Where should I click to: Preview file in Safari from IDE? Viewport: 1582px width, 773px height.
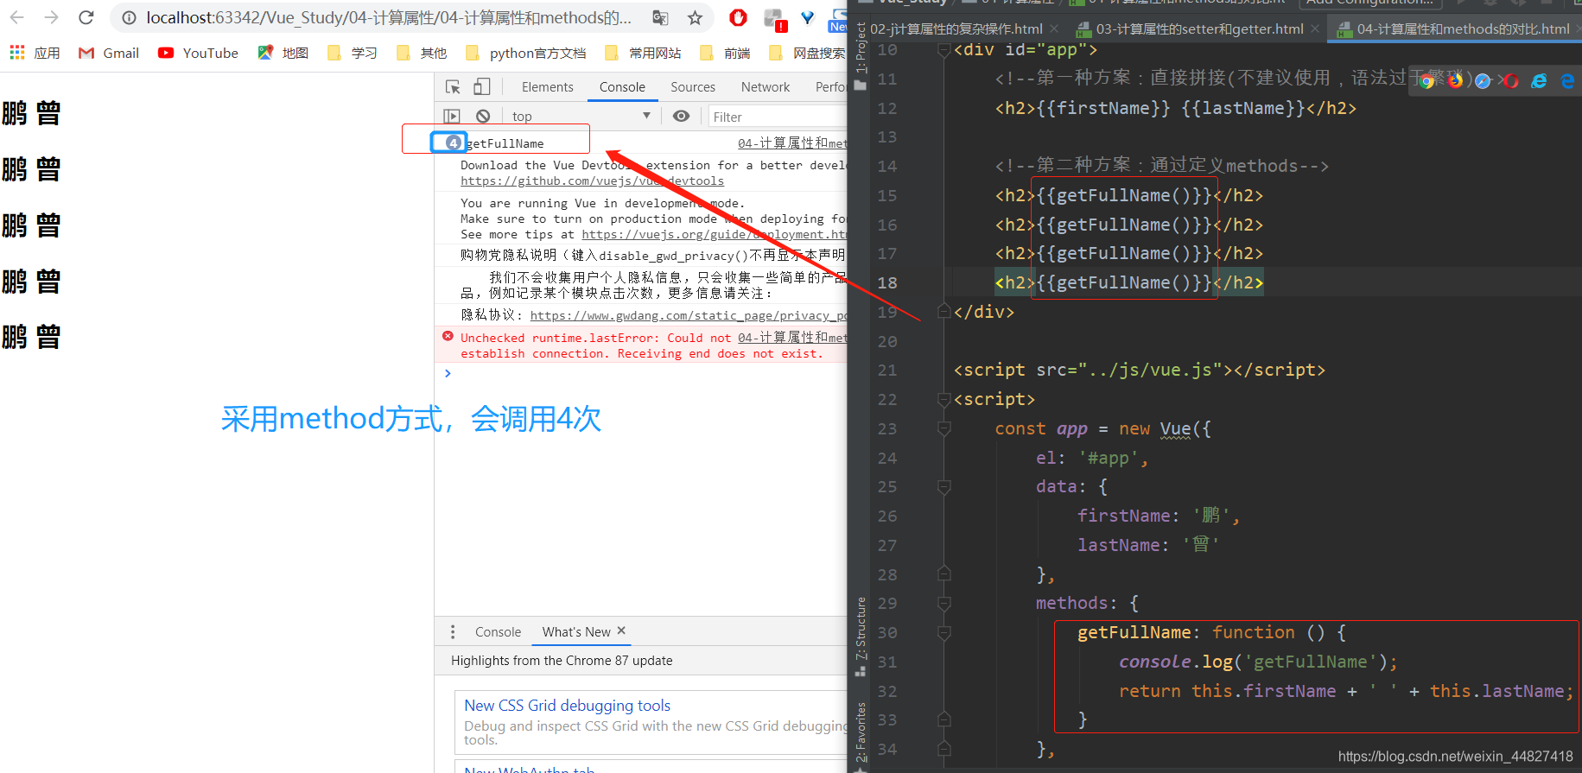click(1483, 81)
